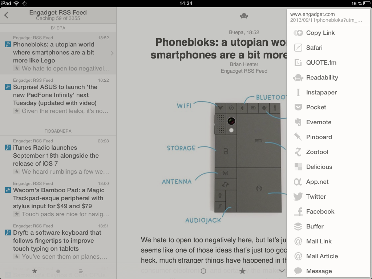Click the feed icon beside iTunes Radio article
This screenshot has width=372, height=279.
point(8,147)
